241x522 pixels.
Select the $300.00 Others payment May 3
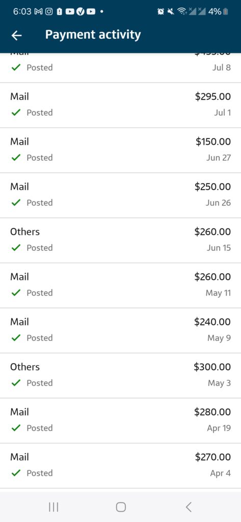(x=120, y=376)
